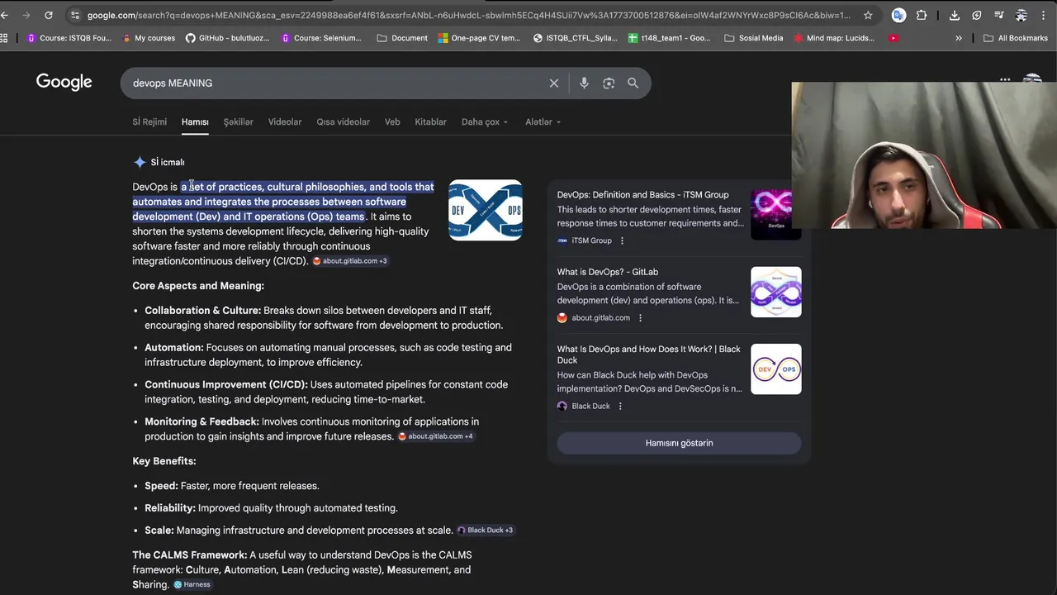Switch to Veb tab
This screenshot has height=595, width=1057.
coord(392,121)
